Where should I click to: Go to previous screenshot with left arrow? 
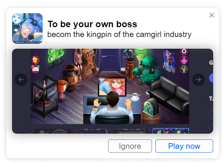(21, 79)
